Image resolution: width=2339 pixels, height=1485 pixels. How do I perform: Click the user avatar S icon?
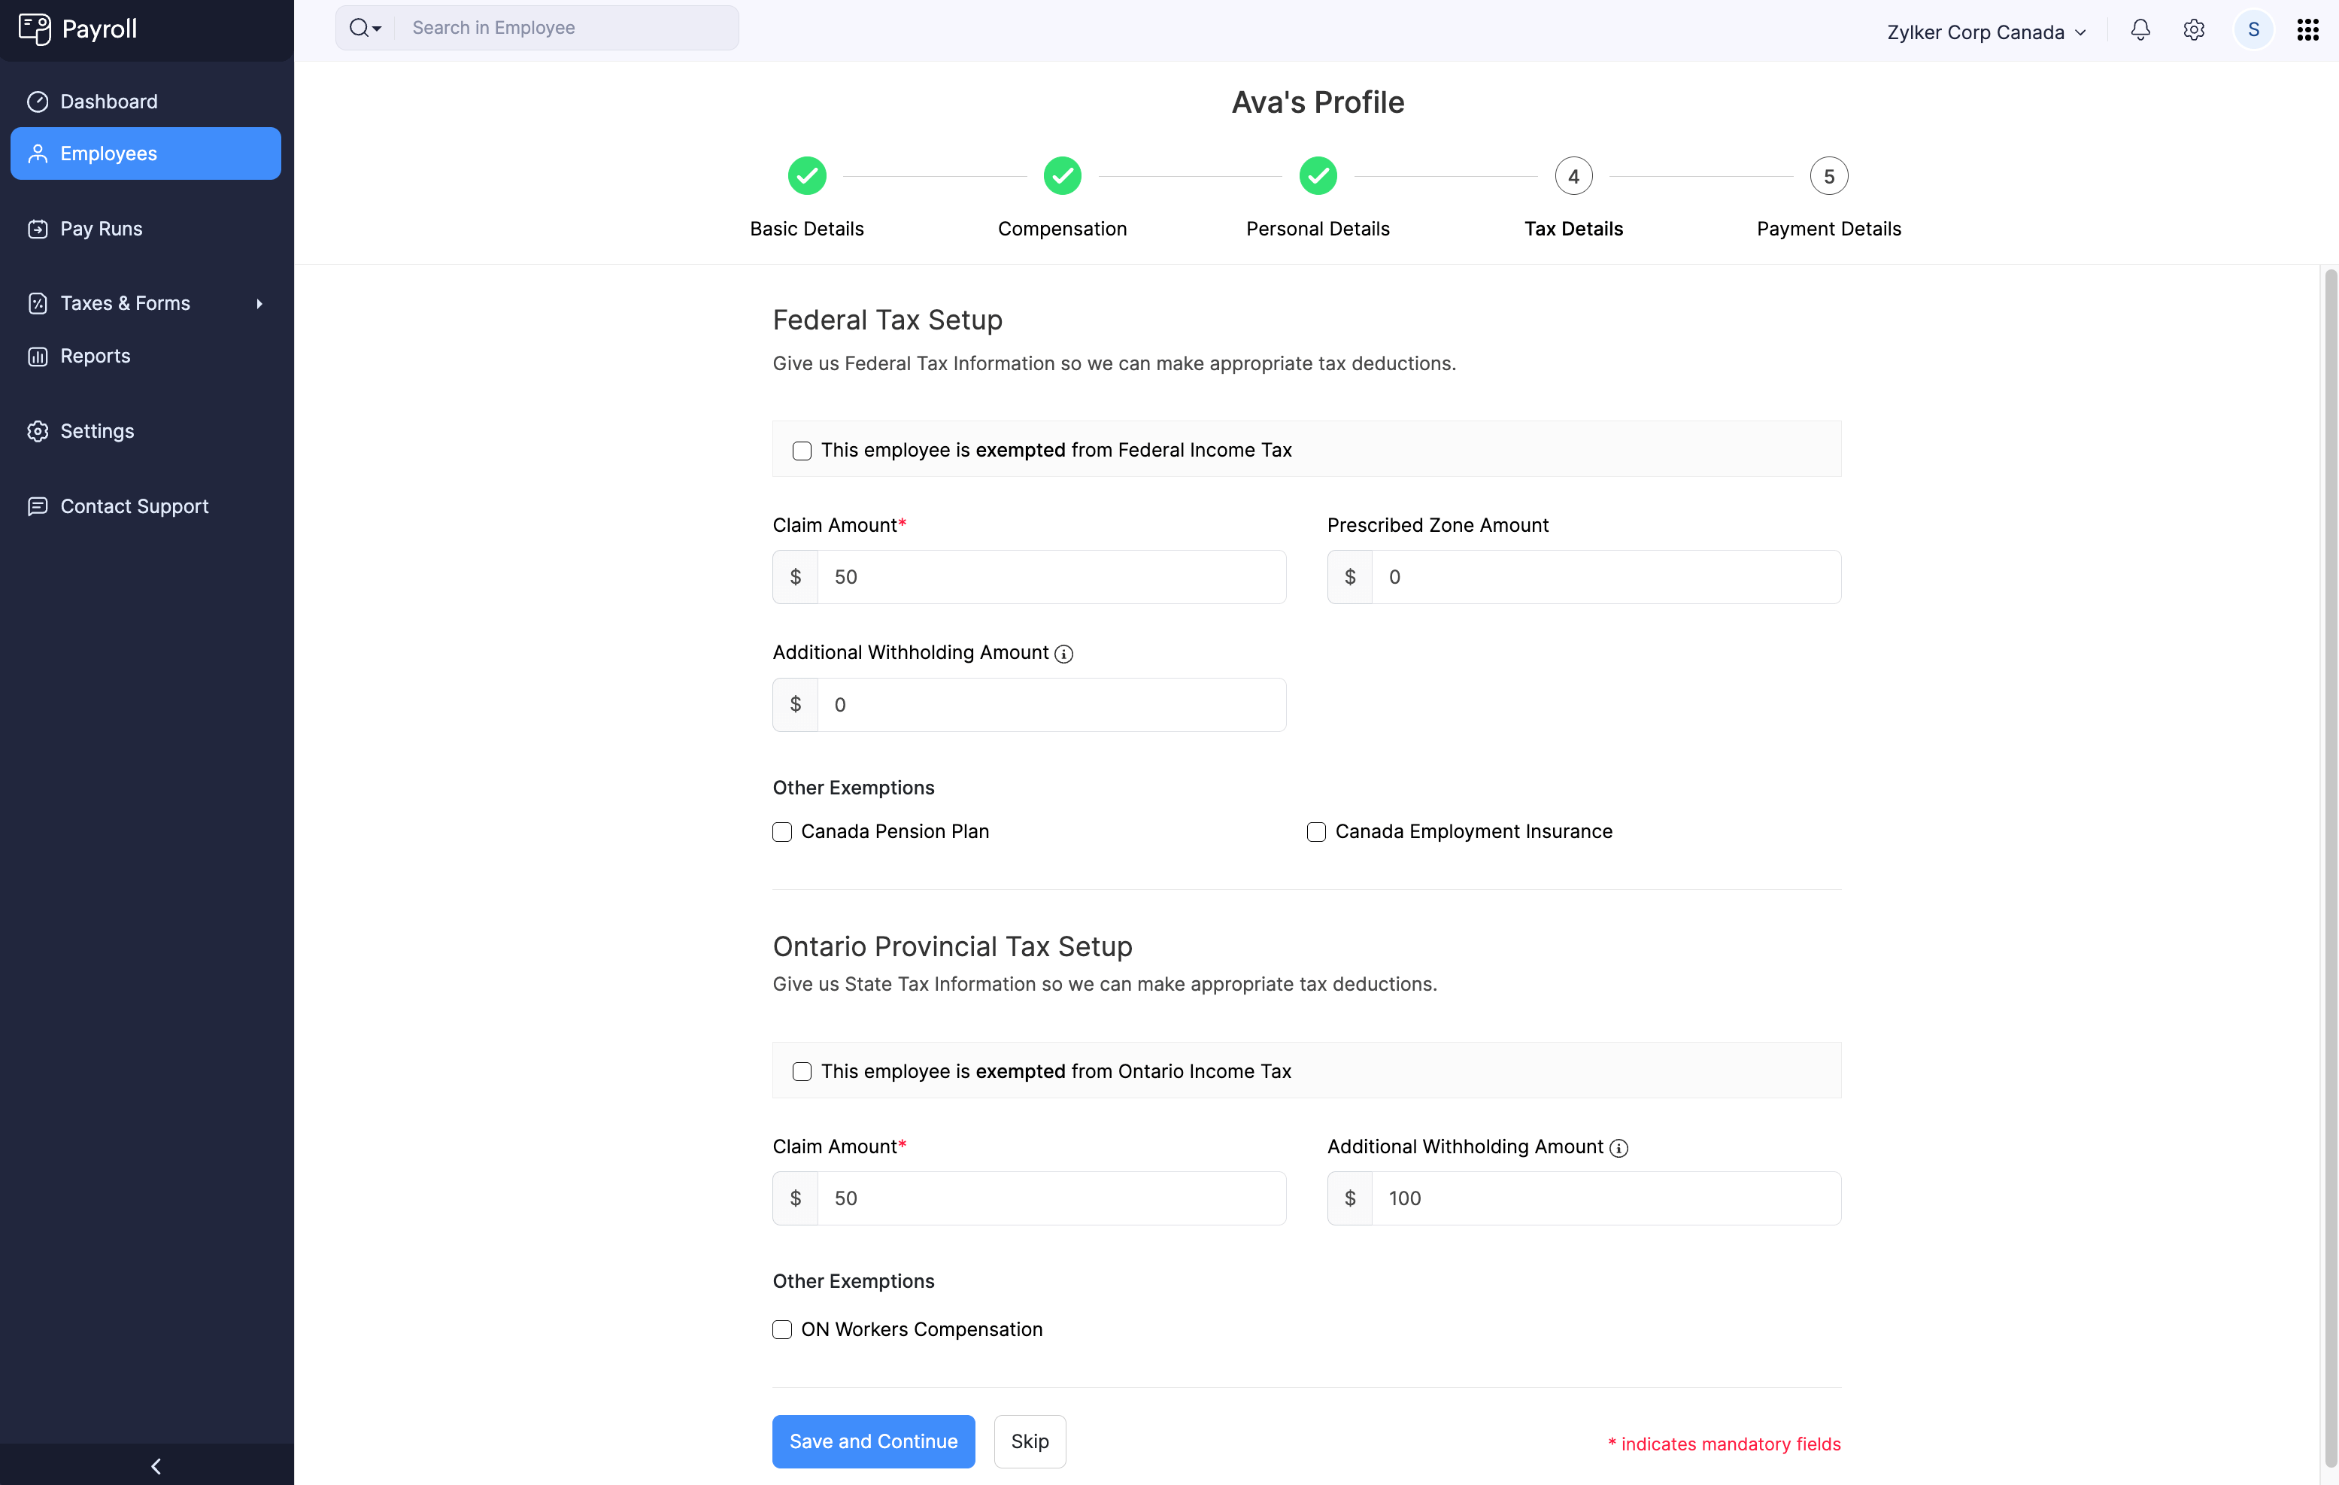click(2253, 30)
